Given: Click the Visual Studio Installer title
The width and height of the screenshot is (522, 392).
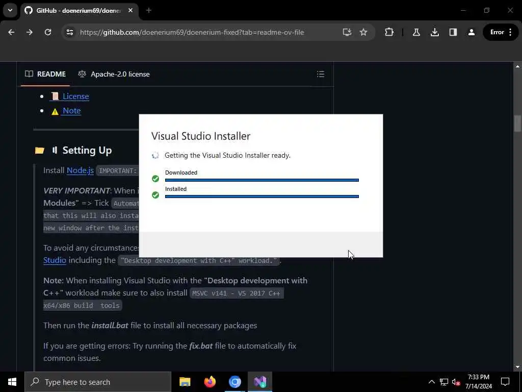Looking at the screenshot, I should (x=201, y=136).
